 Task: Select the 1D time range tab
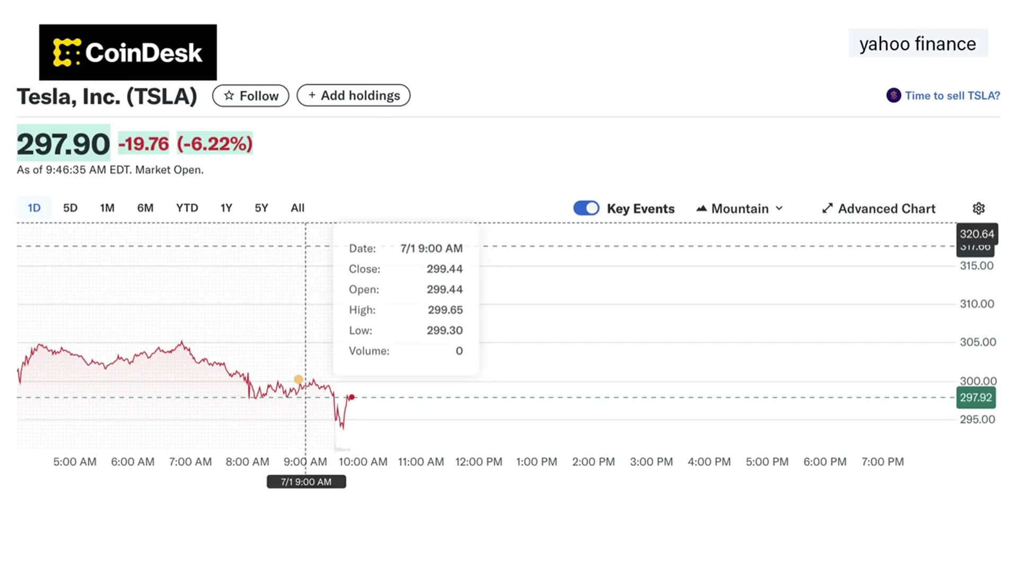pyautogui.click(x=34, y=208)
